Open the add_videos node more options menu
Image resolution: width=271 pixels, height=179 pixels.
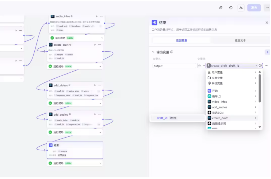tap(100, 85)
